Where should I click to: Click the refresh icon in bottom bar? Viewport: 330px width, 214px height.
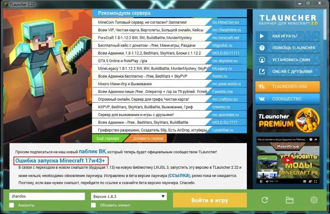point(265,200)
